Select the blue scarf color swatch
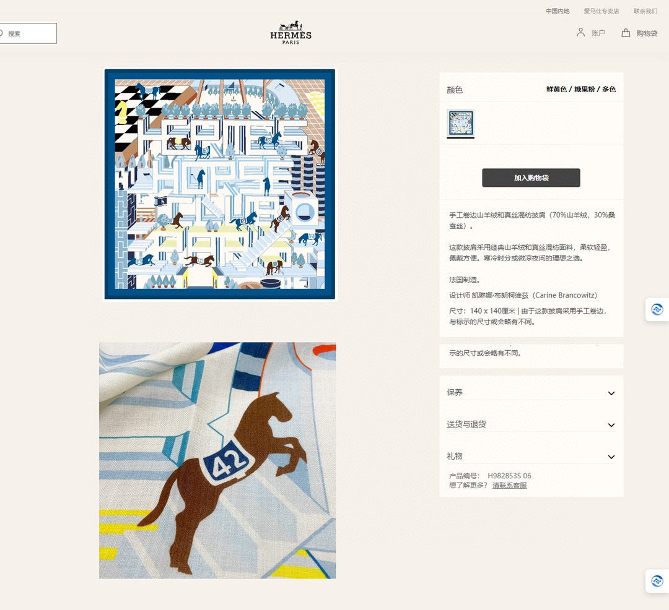This screenshot has width=669, height=610. 460,123
